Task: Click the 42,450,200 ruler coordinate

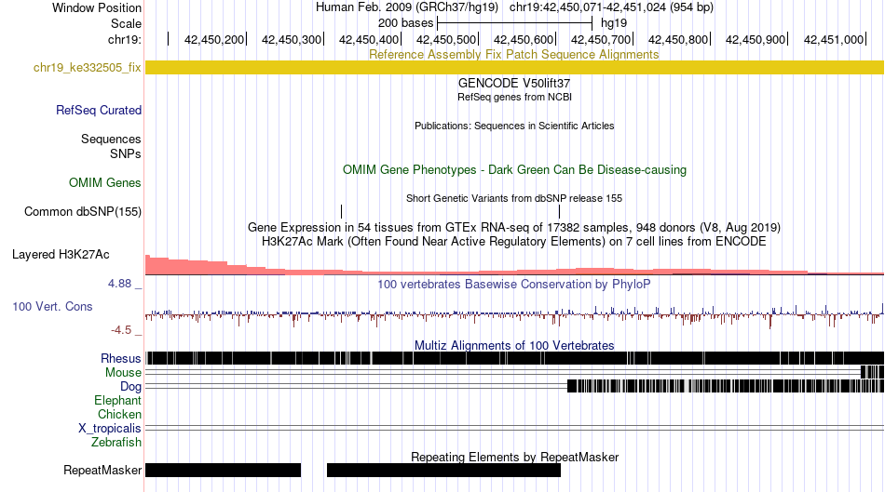Action: (x=214, y=39)
